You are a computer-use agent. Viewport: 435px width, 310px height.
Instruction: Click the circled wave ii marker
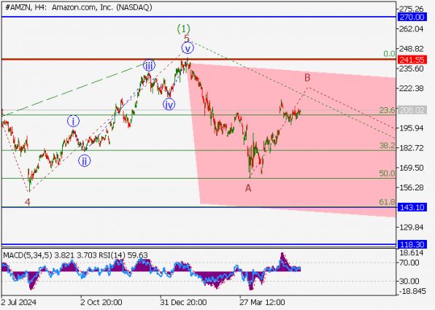[x=85, y=160]
